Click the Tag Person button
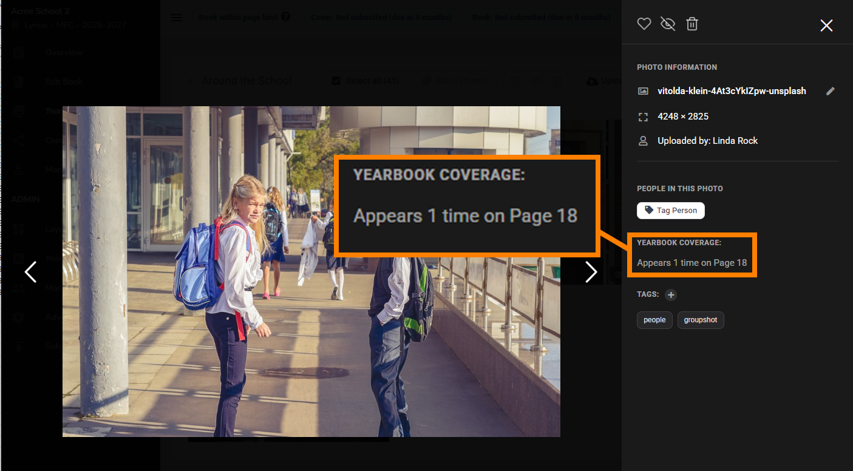 click(671, 211)
